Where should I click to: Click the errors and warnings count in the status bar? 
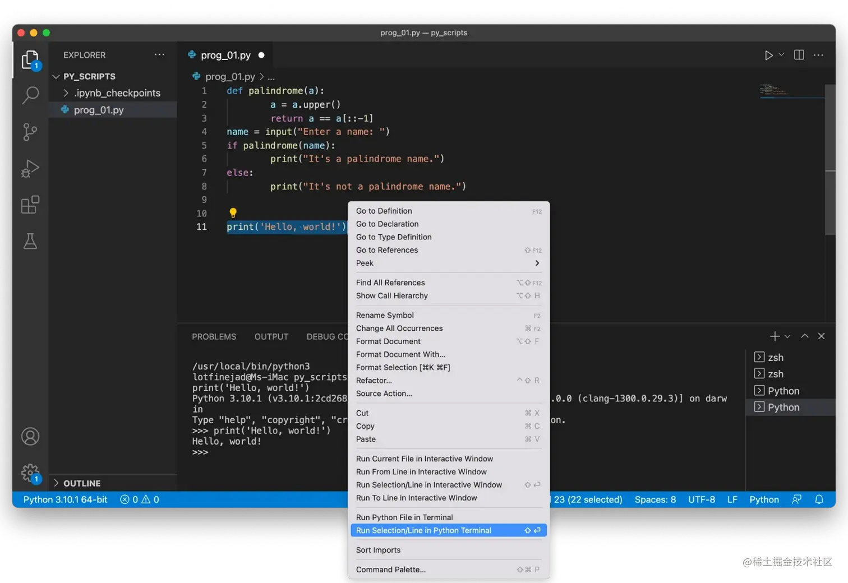tap(140, 499)
